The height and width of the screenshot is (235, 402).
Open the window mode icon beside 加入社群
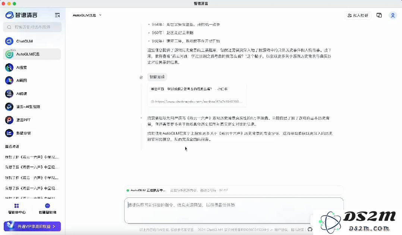click(x=379, y=15)
